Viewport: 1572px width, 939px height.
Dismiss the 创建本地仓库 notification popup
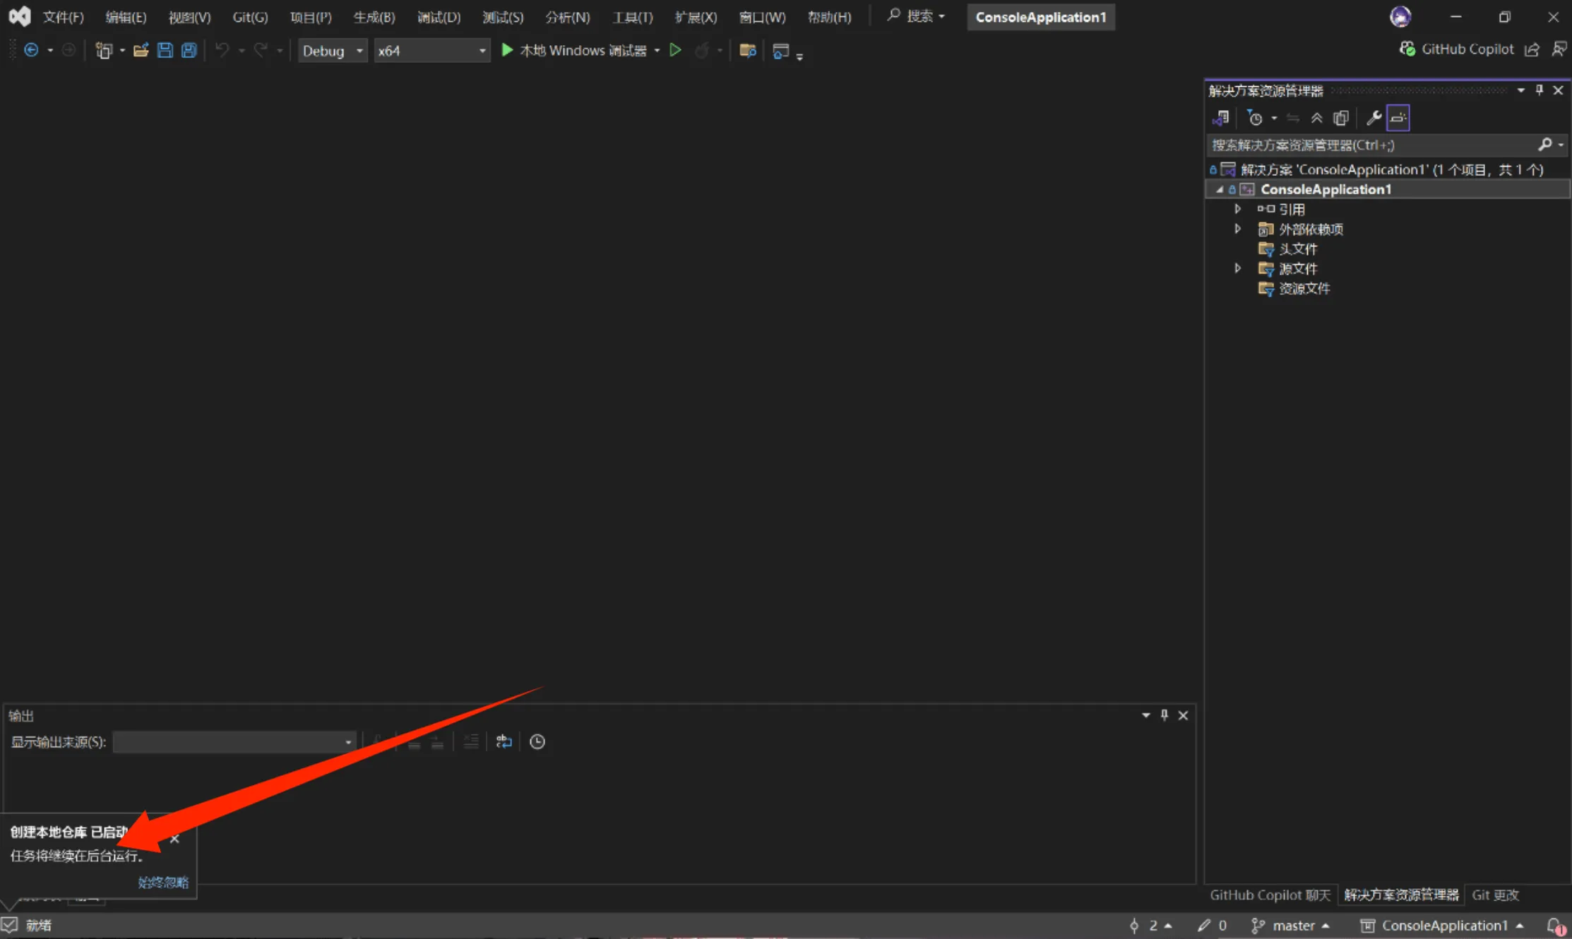174,839
